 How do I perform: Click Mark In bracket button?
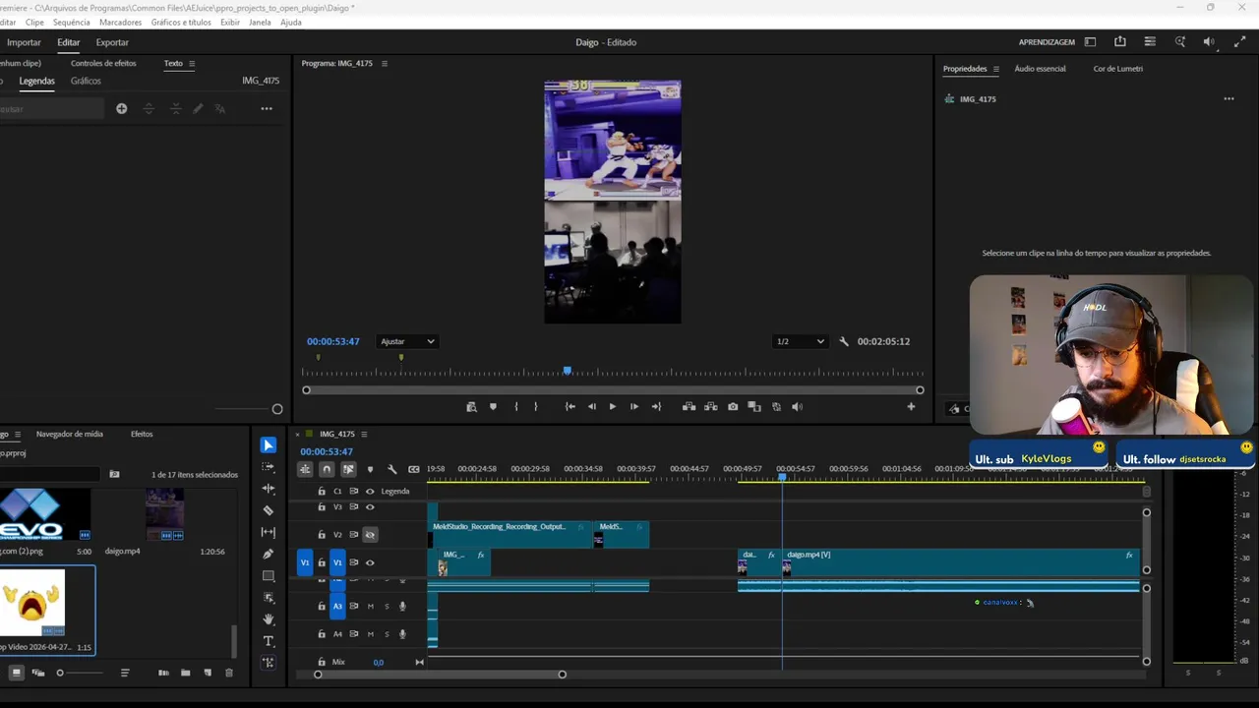[x=515, y=406]
